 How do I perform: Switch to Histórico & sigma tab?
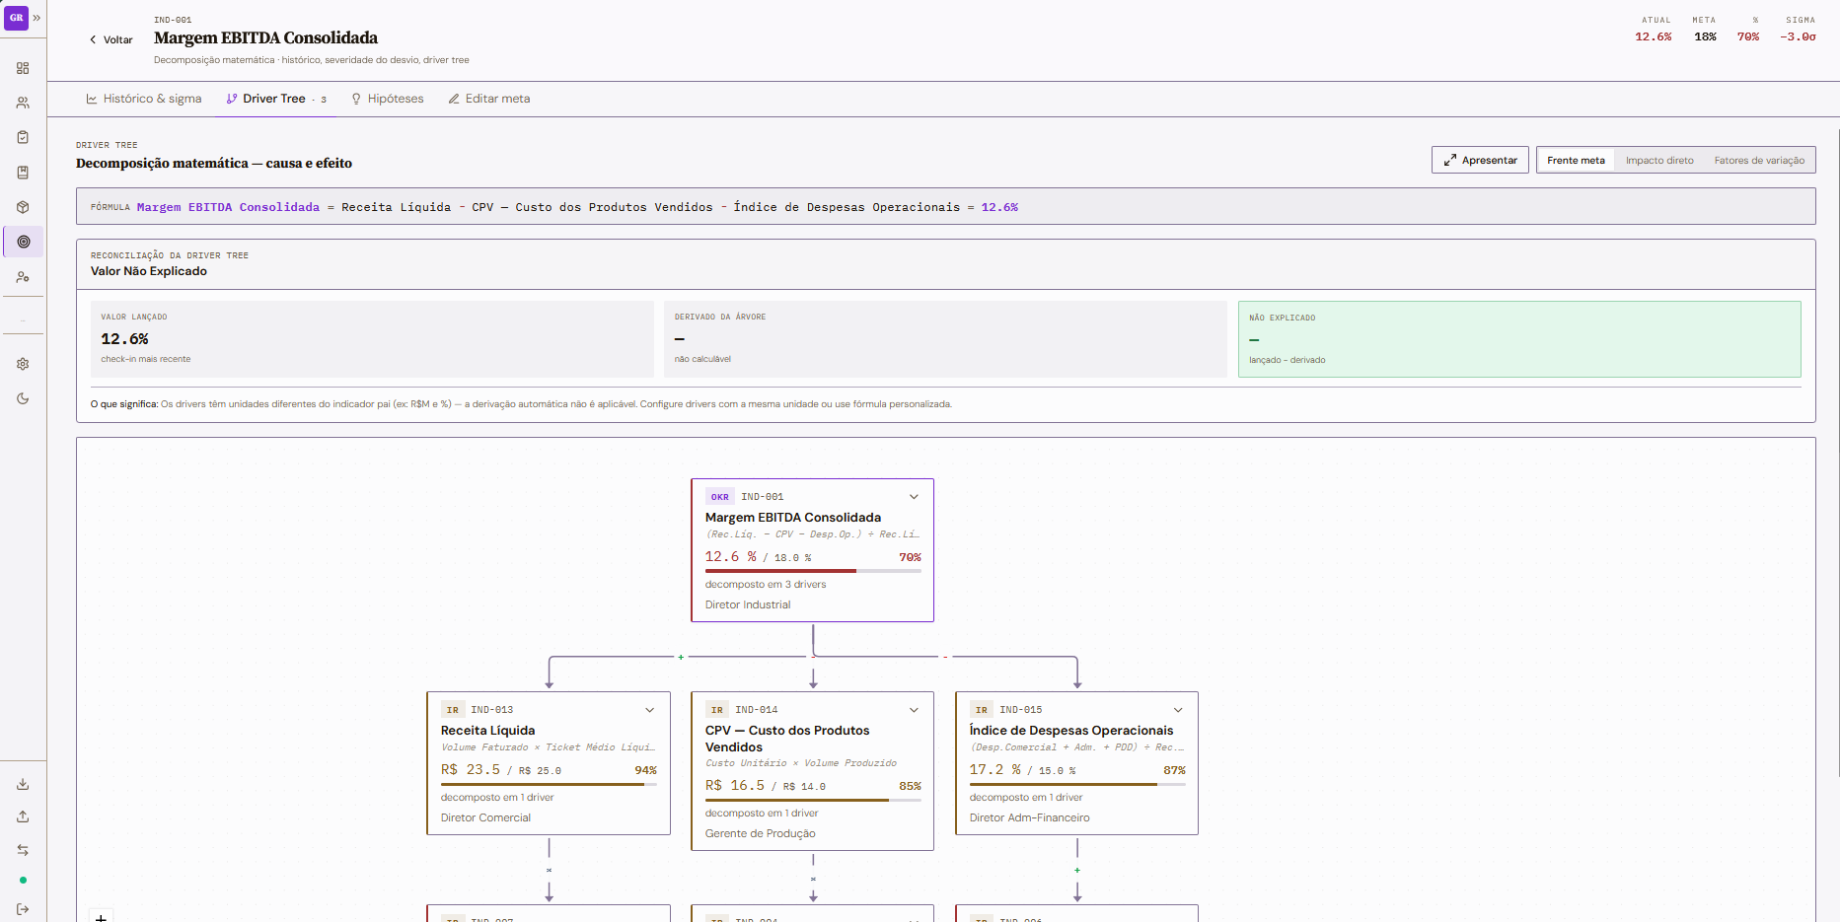point(144,99)
